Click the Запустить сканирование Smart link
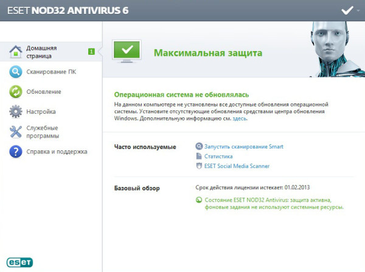The height and width of the screenshot is (272, 365). 243,147
